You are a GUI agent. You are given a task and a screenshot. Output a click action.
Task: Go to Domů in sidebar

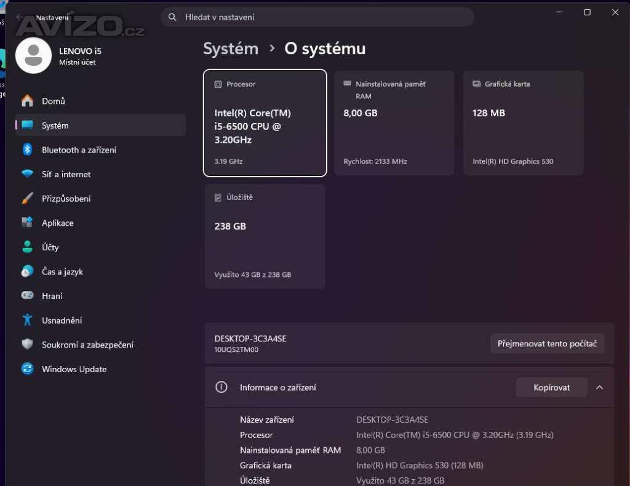click(x=100, y=101)
